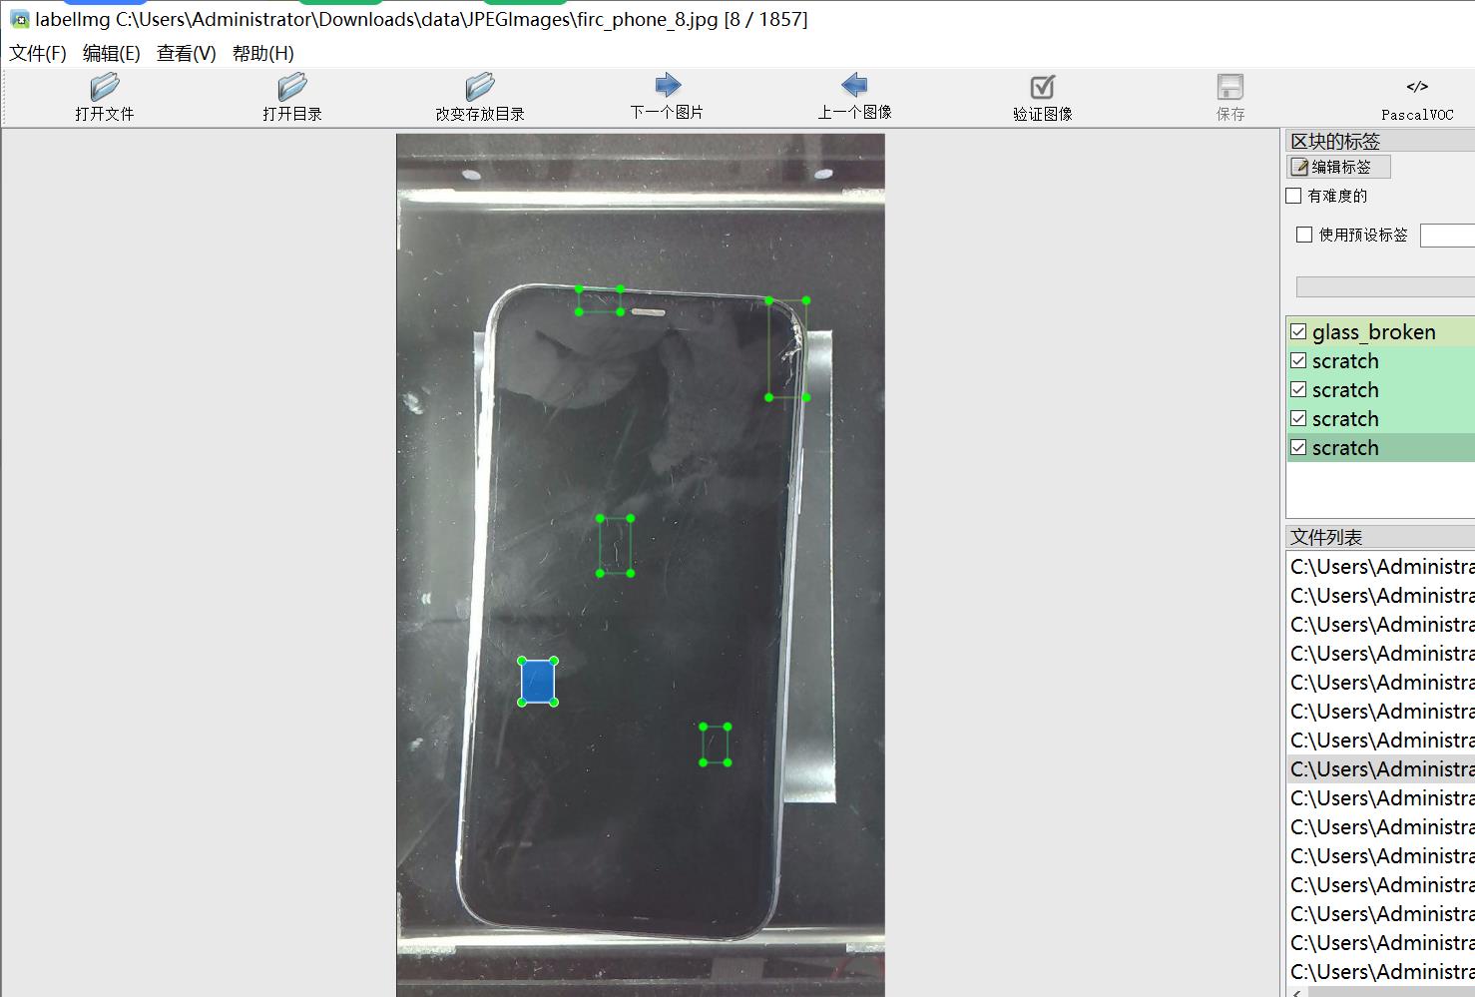Click the 编辑标签 edit label button
The width and height of the screenshot is (1475, 997).
tap(1339, 167)
